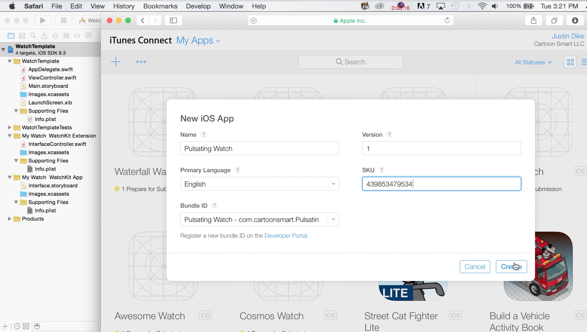
Task: Open the Bundle ID dropdown
Action: tap(260, 219)
